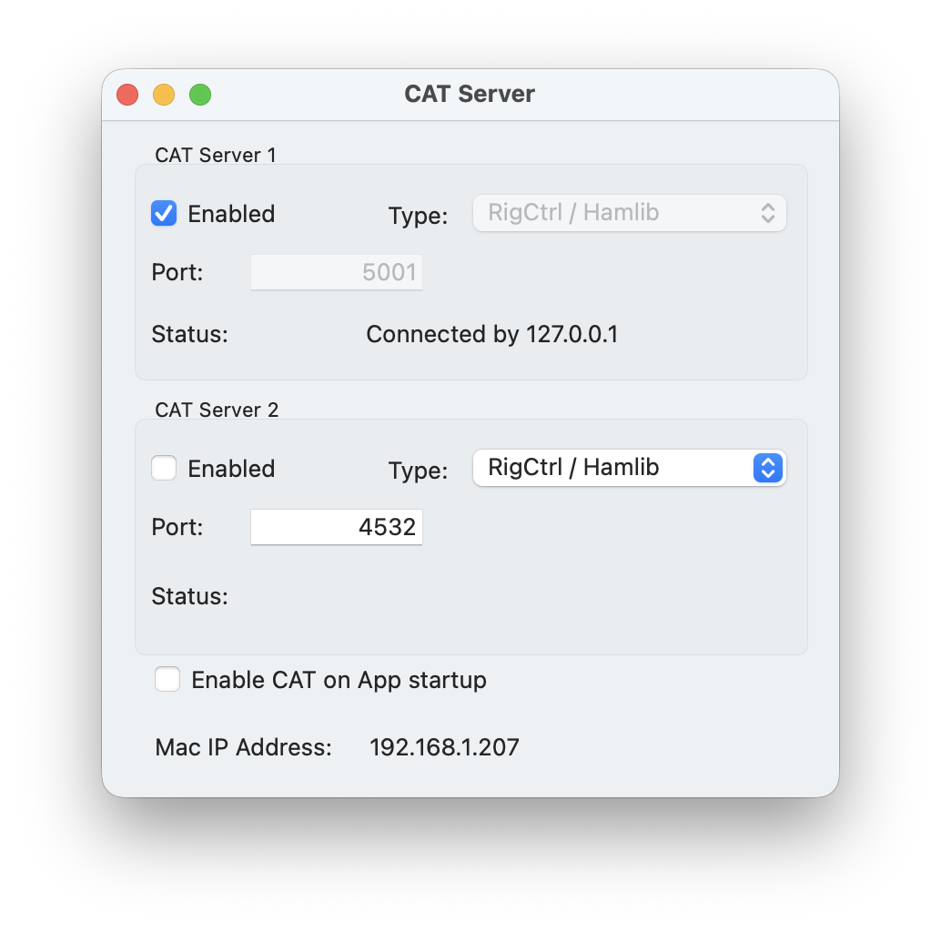The width and height of the screenshot is (941, 932).
Task: Uncheck the CAT Server 1 Enabled checkbox
Action: (x=164, y=214)
